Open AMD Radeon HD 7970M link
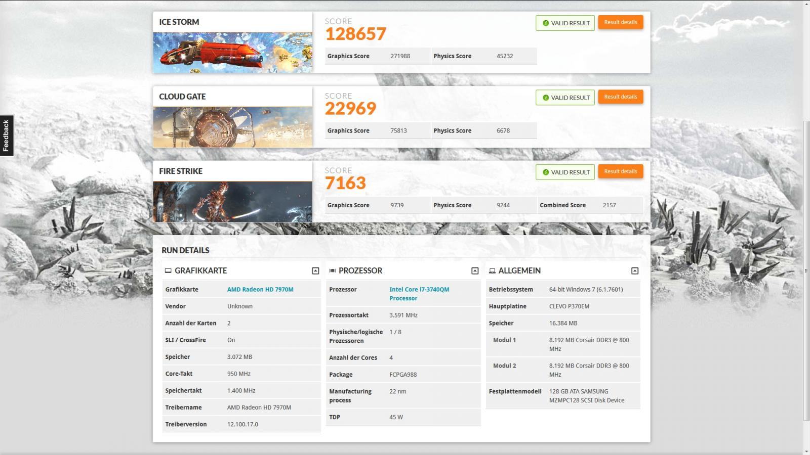 coord(260,290)
